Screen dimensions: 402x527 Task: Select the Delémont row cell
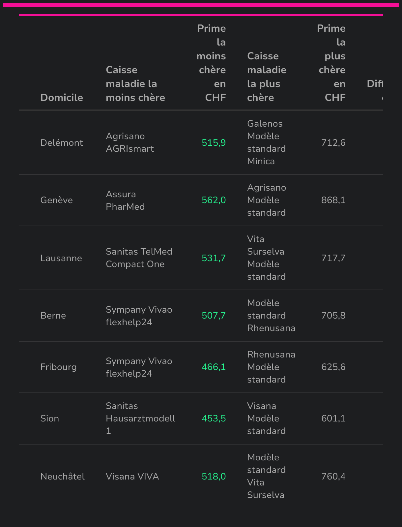(62, 142)
